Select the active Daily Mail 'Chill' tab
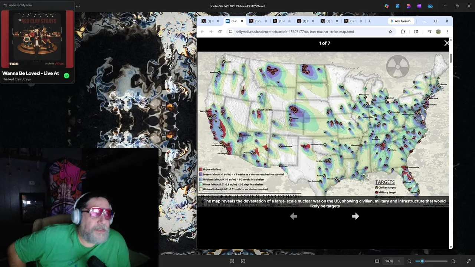Screen dimensions: 475x267 point(232,21)
